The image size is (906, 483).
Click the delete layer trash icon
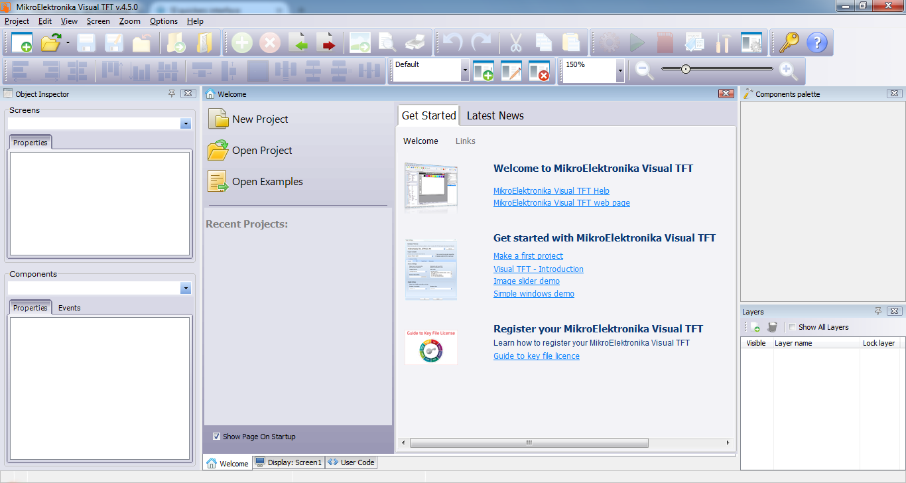point(772,327)
